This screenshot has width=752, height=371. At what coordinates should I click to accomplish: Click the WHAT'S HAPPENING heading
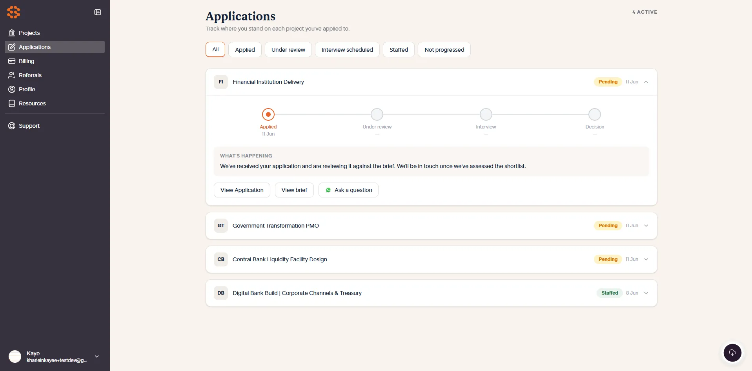246,156
